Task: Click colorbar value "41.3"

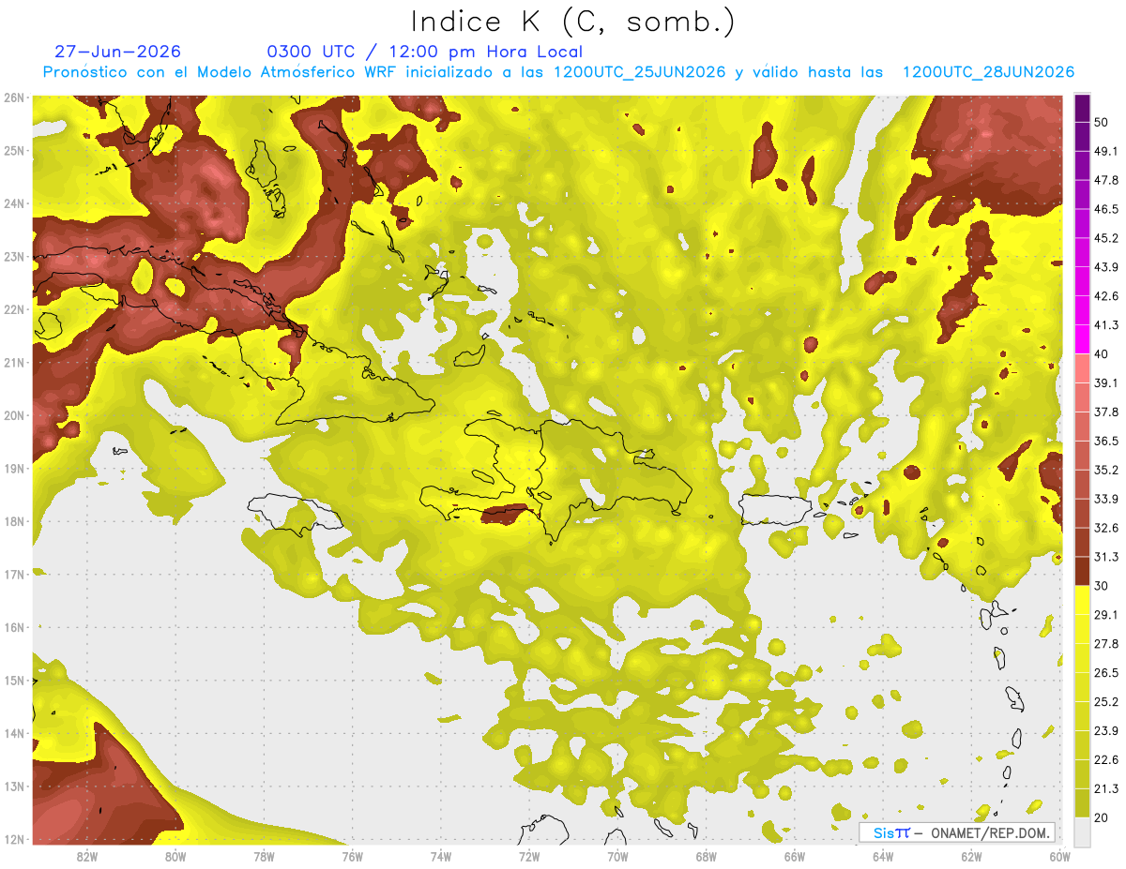Action: (x=1106, y=325)
